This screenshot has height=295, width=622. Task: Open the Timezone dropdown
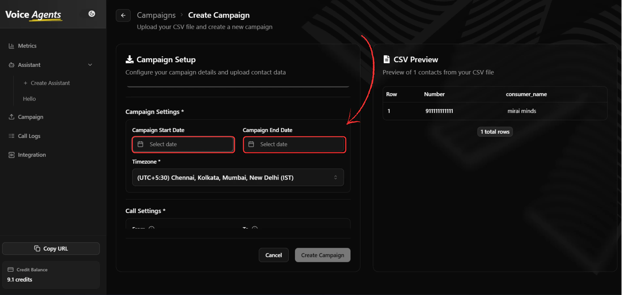pos(238,177)
